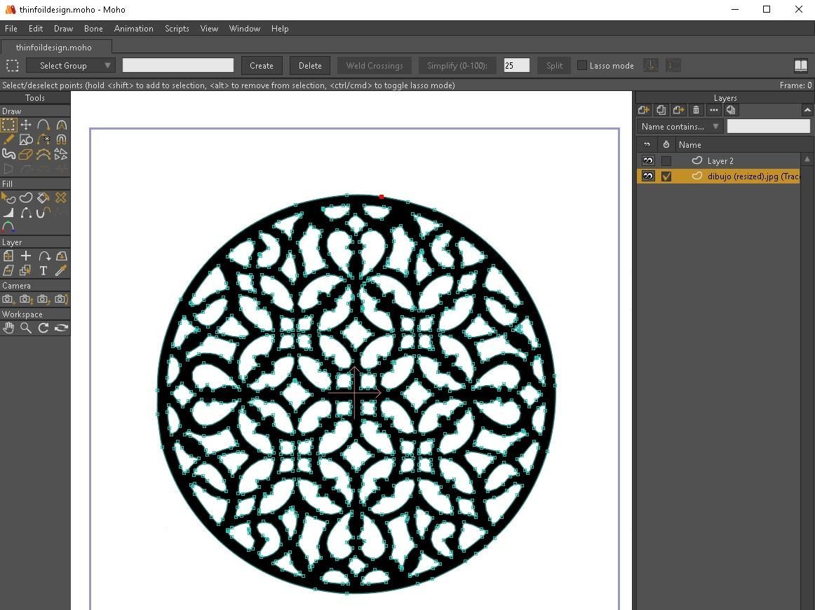This screenshot has width=815, height=610.
Task: Open the Scripts menu
Action: (177, 29)
